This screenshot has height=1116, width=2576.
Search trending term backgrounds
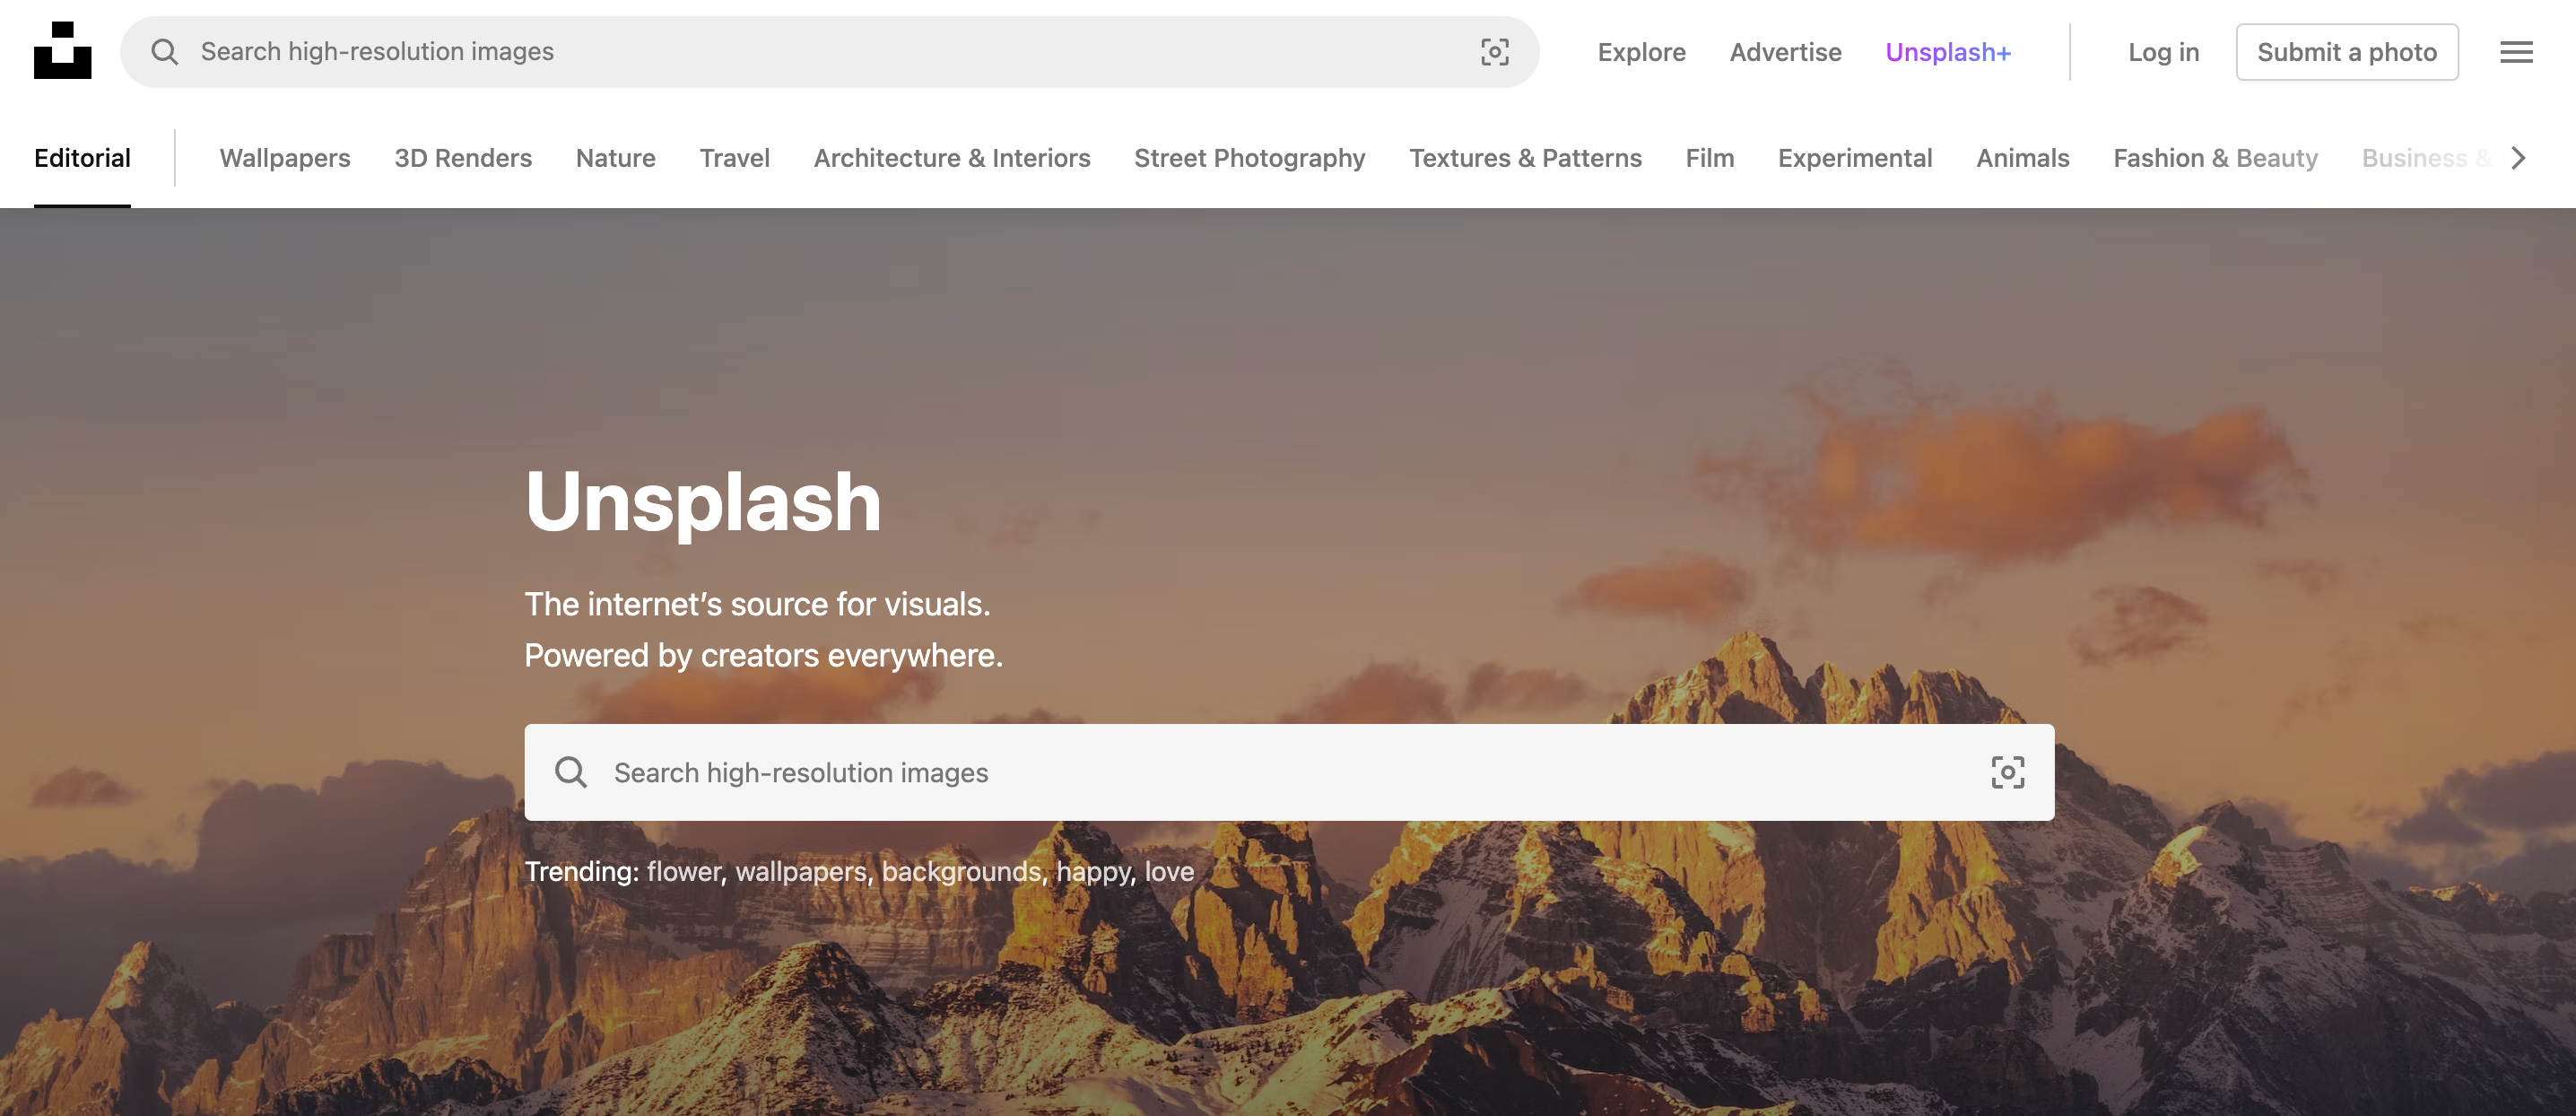[x=961, y=871]
